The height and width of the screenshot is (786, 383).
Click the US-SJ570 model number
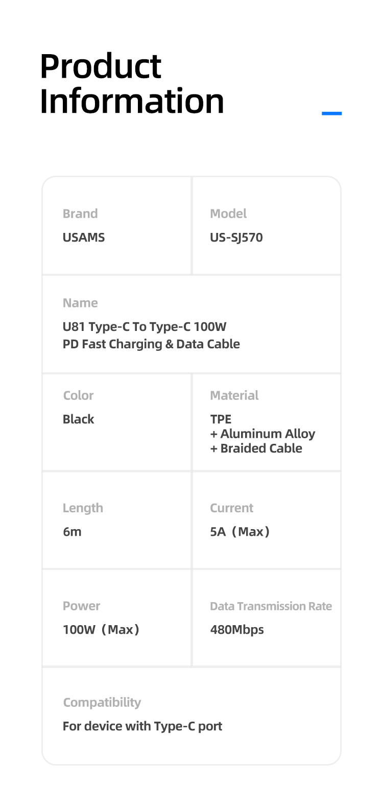[236, 237]
